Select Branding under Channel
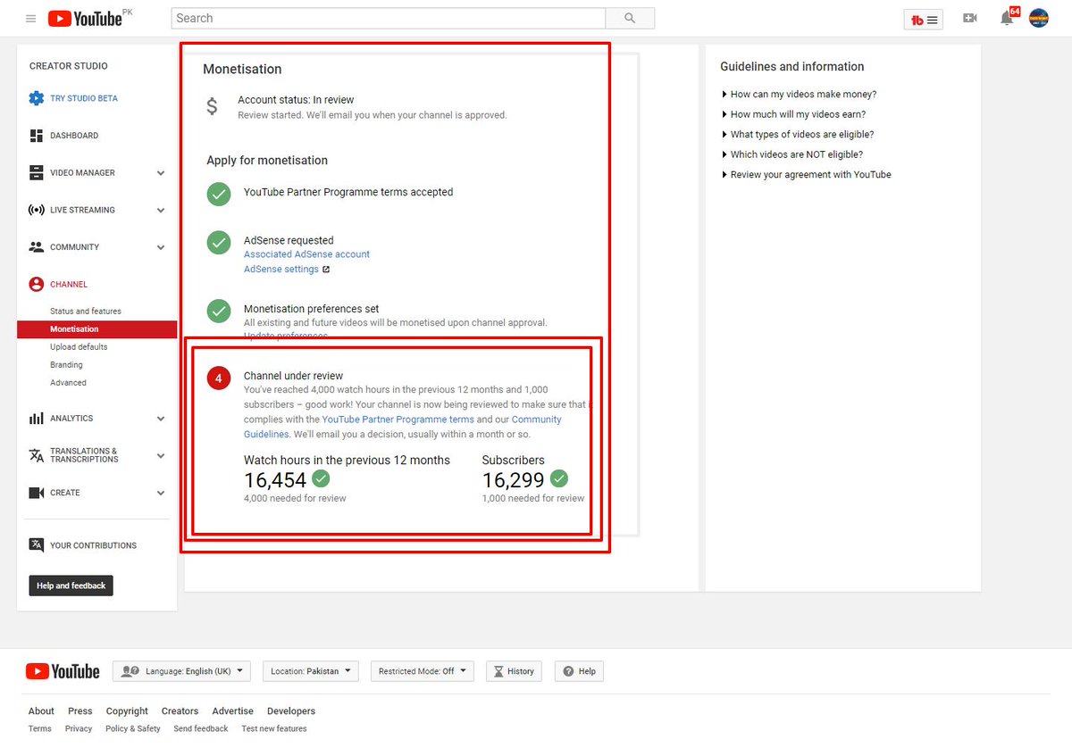Screen dimensions: 1072x756 (x=66, y=365)
